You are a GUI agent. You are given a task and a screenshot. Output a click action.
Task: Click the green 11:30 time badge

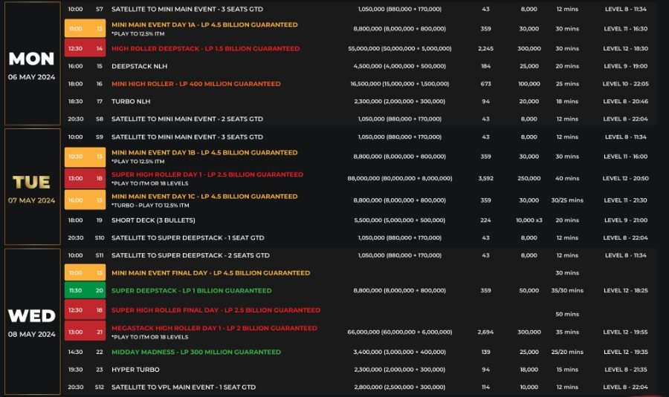click(x=75, y=291)
